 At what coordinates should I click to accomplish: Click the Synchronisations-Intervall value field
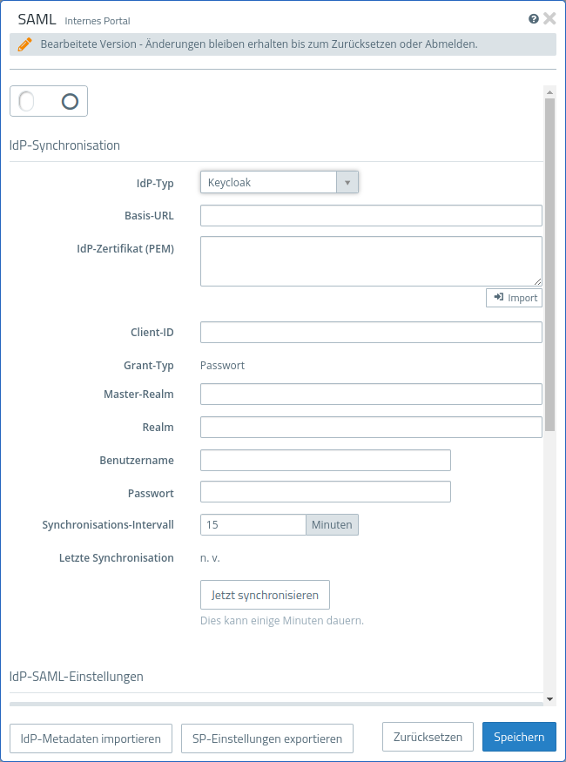coord(253,524)
